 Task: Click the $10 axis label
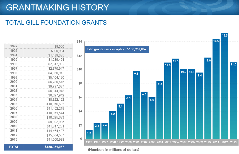[79, 69]
